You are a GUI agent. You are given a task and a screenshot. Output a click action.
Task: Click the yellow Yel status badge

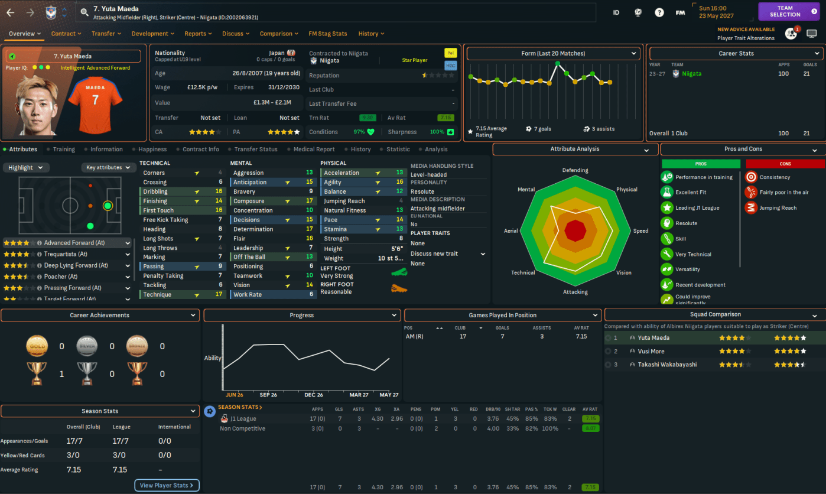pyautogui.click(x=450, y=53)
